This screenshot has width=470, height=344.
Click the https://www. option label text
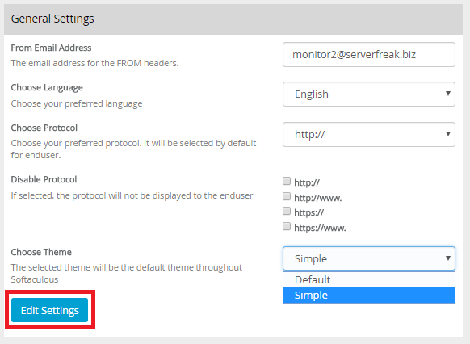pyautogui.click(x=320, y=228)
